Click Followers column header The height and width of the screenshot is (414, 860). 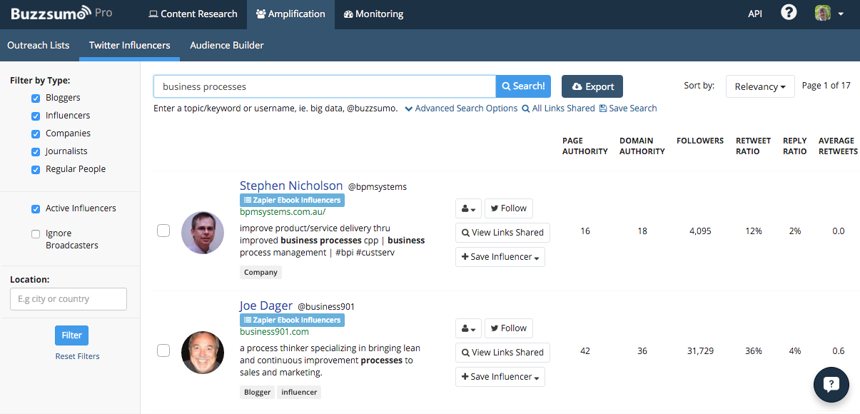[700, 141]
